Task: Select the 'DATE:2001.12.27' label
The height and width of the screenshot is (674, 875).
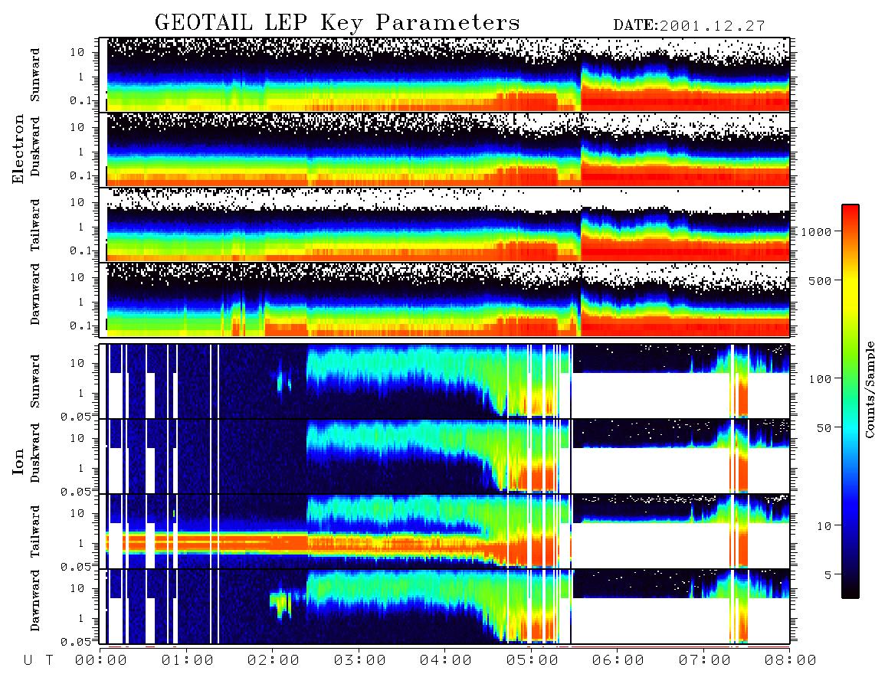Action: click(x=689, y=25)
